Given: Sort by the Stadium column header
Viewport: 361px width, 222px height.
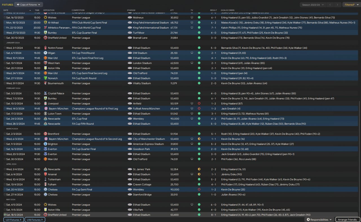Looking at the screenshot, I should [131, 10].
